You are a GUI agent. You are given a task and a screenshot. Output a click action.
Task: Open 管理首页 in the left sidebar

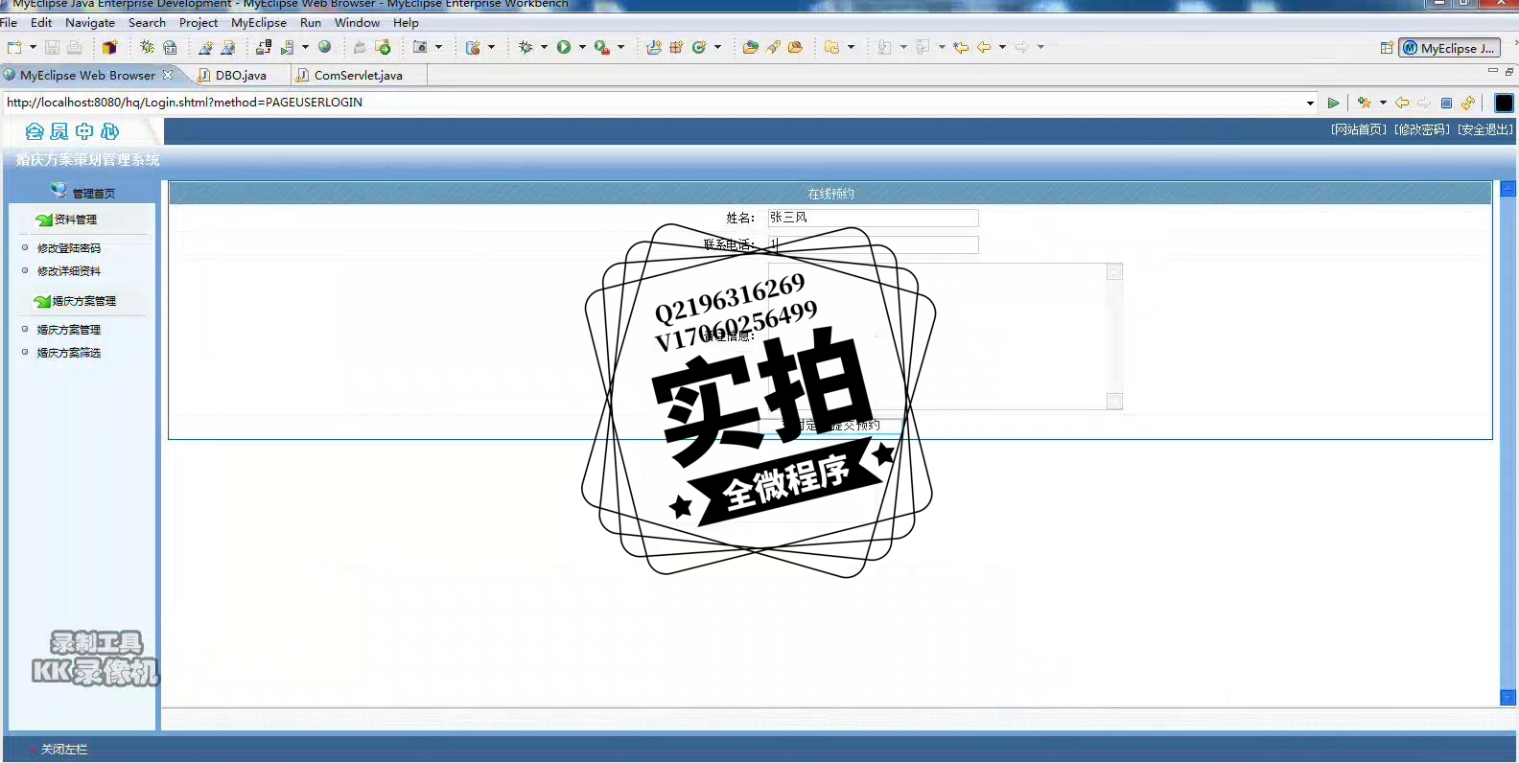(94, 193)
